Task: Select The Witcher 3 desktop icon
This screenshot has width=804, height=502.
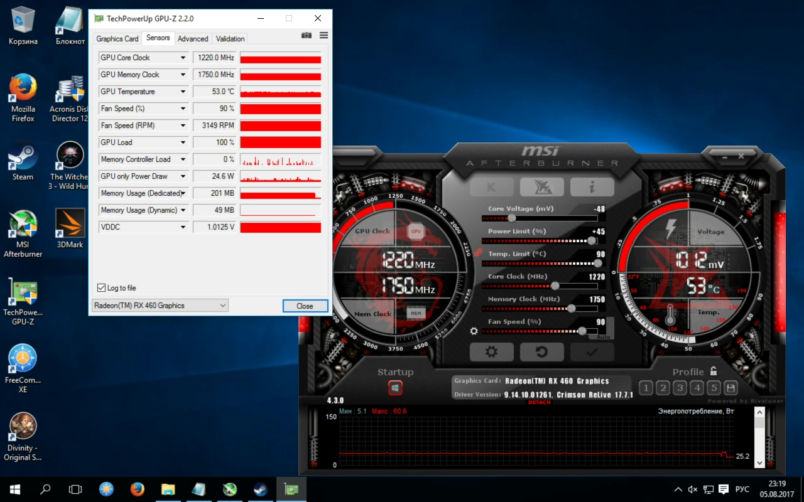Action: click(x=70, y=166)
